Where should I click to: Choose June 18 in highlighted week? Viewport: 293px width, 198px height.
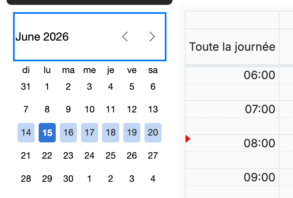(111, 133)
